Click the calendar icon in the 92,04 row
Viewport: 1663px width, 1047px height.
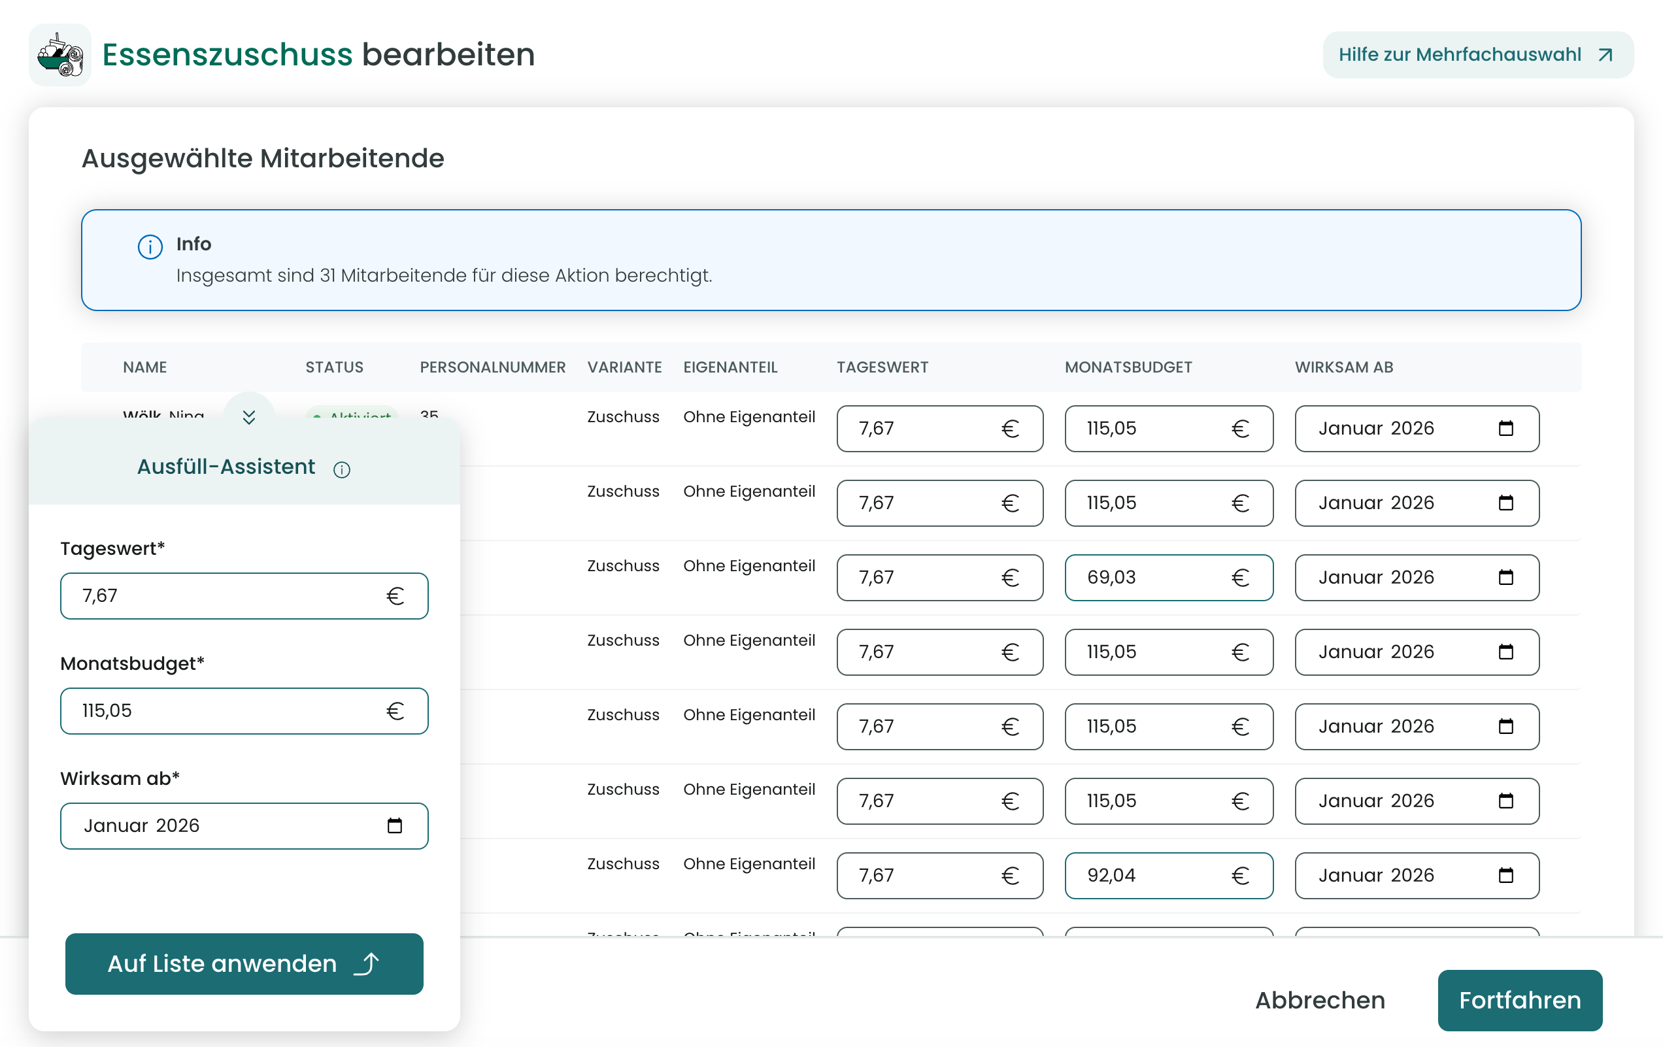pyautogui.click(x=1505, y=875)
